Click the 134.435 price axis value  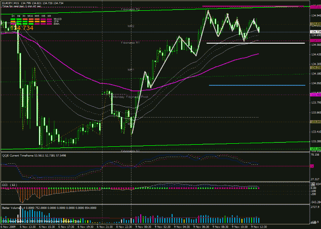pos(316,54)
